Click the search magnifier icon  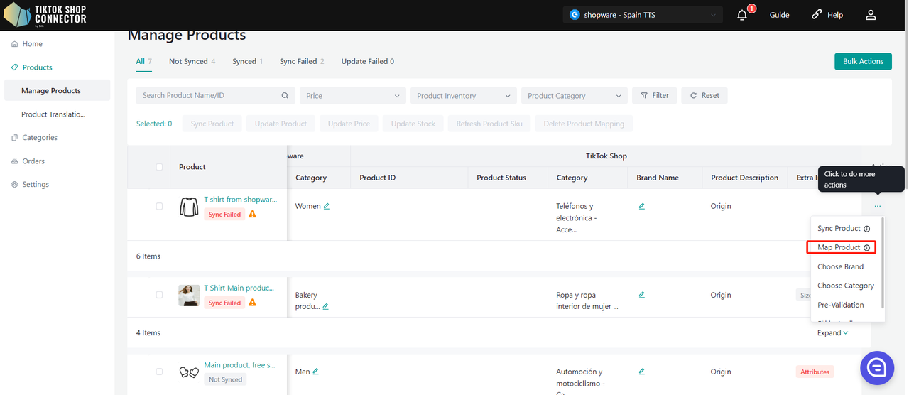[x=285, y=96]
